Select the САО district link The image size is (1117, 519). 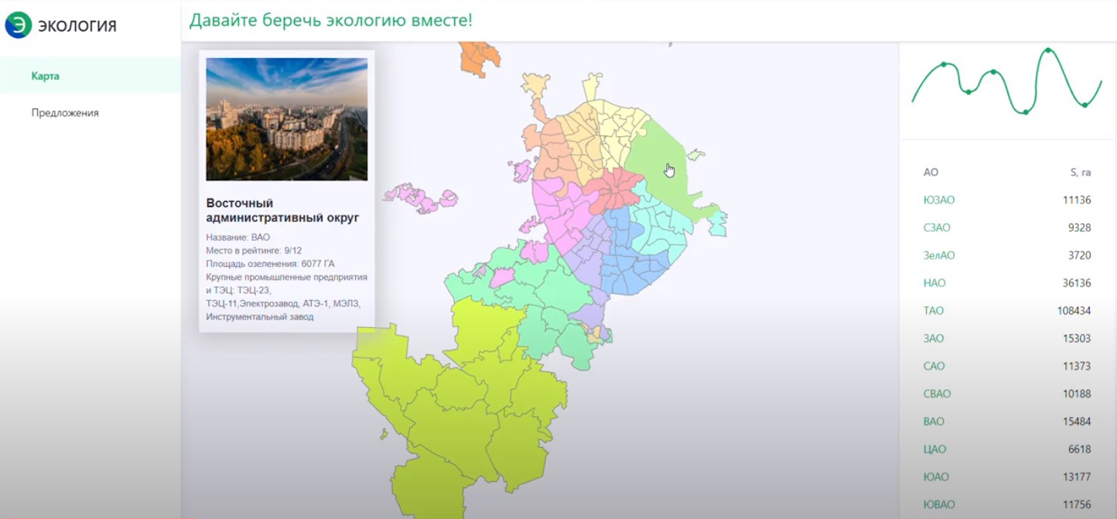coord(934,366)
